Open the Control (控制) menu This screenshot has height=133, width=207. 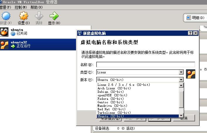pyautogui.click(x=20, y=7)
